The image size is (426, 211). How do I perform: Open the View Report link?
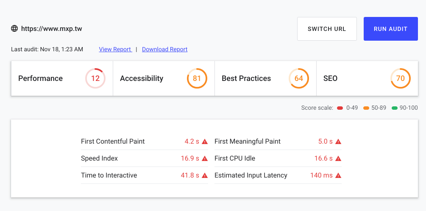pos(115,50)
